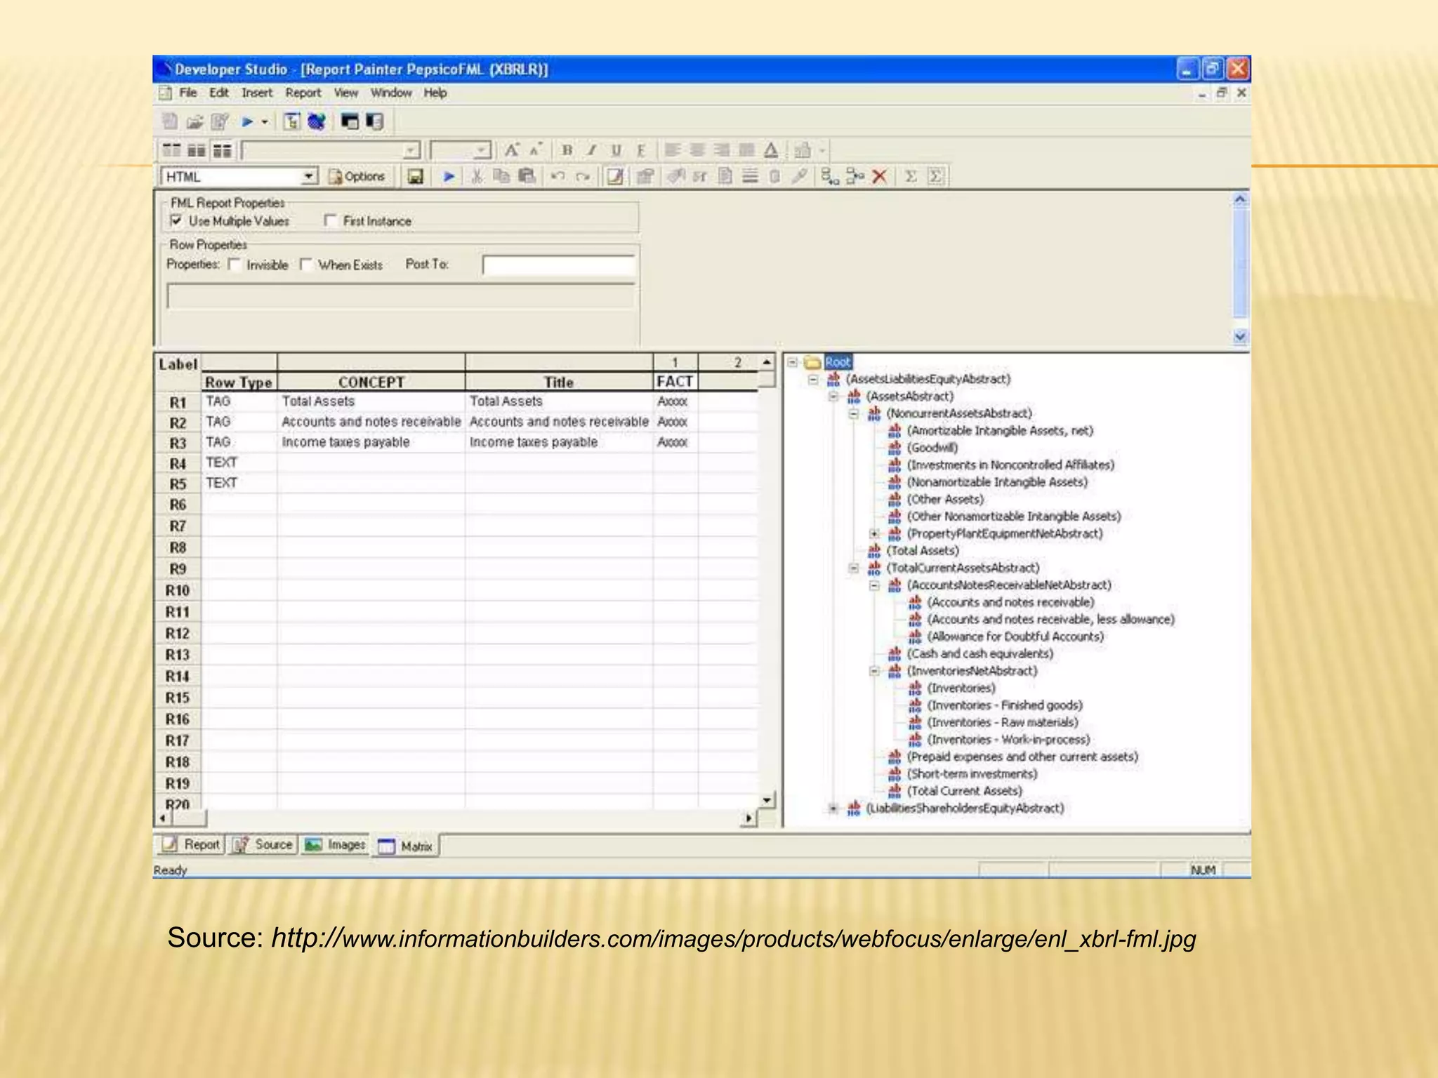Open the HTML output format dropdown
Image resolution: width=1438 pixels, height=1078 pixels.
coord(309,177)
